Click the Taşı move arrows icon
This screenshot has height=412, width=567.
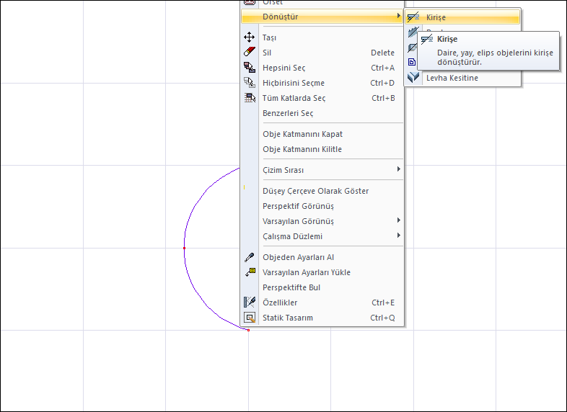click(x=249, y=37)
